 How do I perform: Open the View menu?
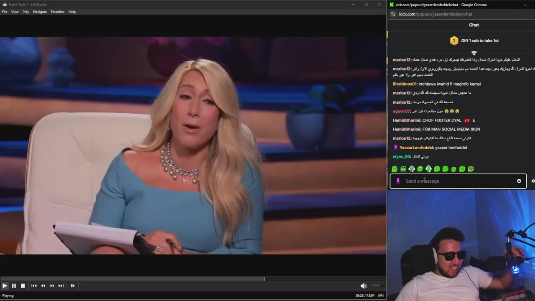click(15, 12)
